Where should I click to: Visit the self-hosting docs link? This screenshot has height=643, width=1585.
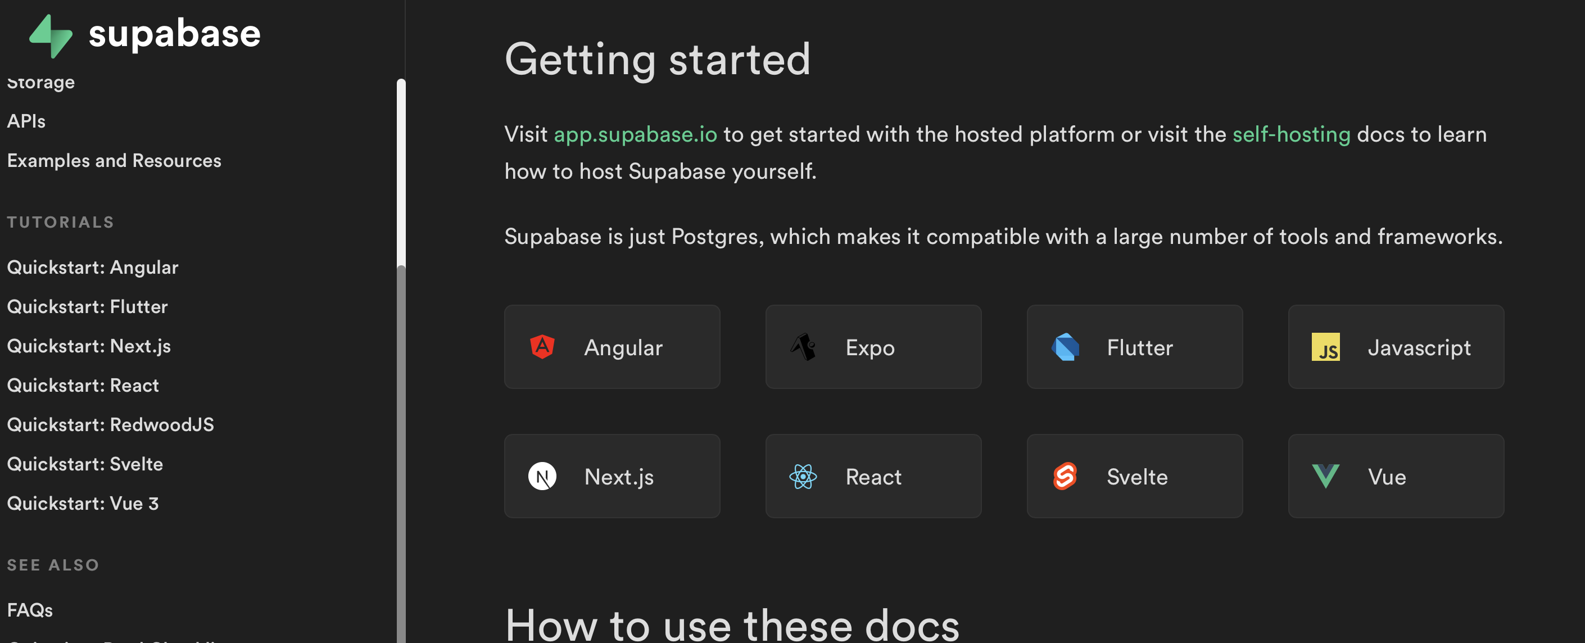[1291, 134]
